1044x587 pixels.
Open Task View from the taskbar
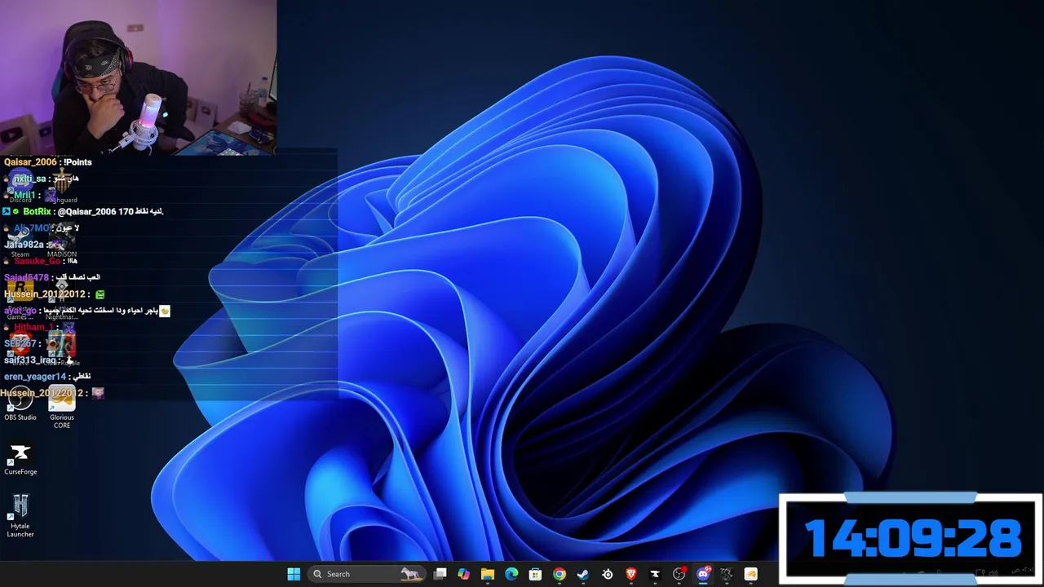440,574
